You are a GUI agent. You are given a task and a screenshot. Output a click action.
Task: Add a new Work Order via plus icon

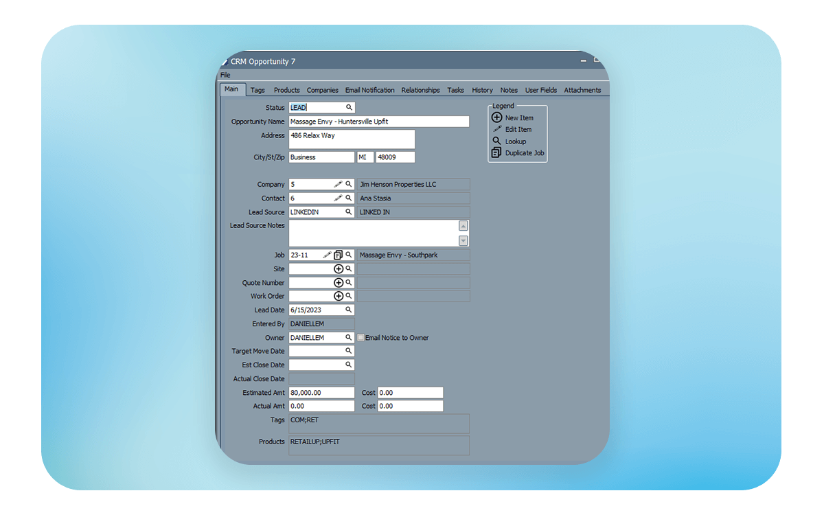339,297
